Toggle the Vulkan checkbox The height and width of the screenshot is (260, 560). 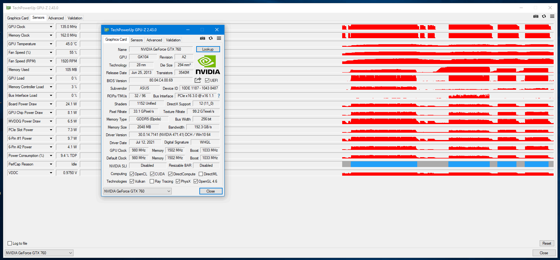coord(132,181)
